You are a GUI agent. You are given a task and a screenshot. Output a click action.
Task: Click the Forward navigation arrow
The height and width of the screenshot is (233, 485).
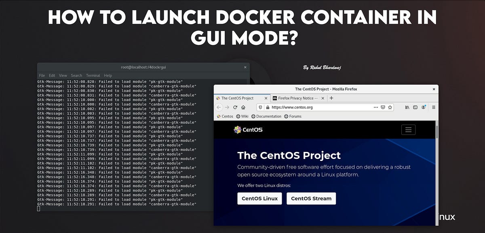pyautogui.click(x=227, y=107)
